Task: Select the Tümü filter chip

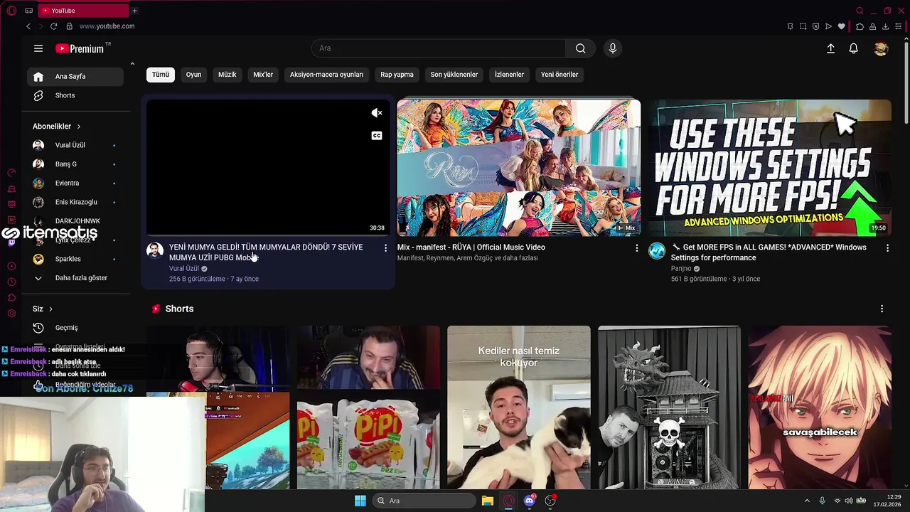Action: [x=161, y=75]
